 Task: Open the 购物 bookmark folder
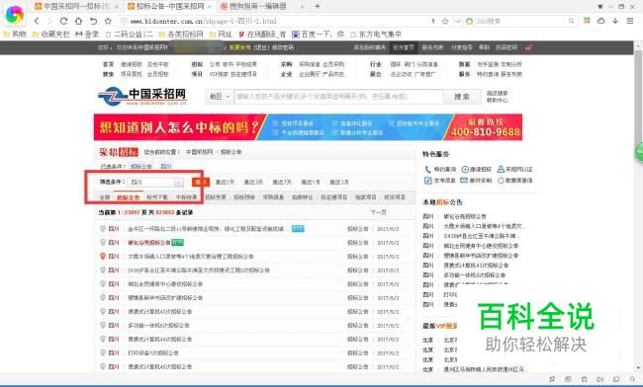click(15, 34)
